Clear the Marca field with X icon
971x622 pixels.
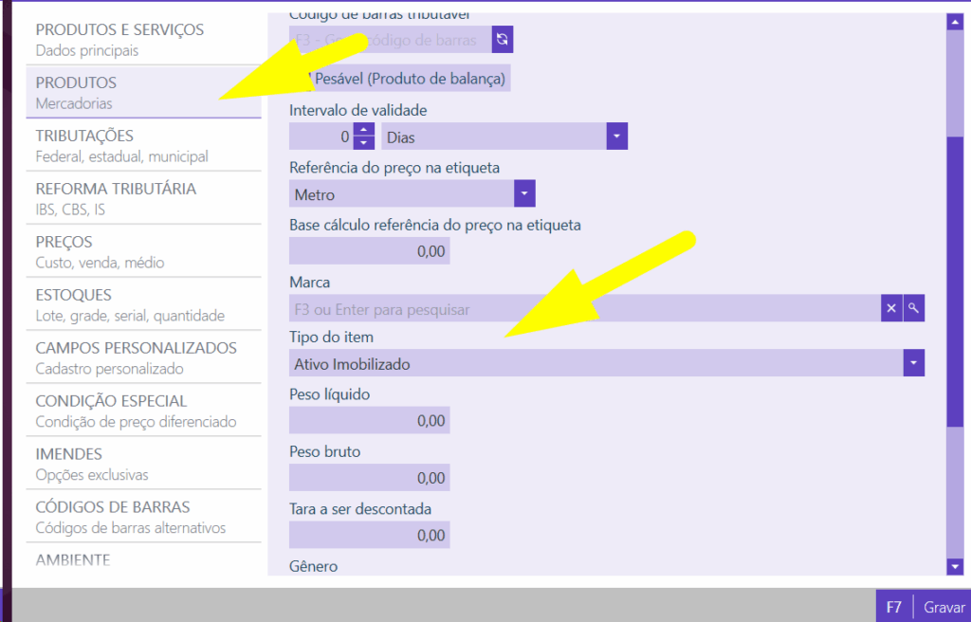(x=890, y=308)
